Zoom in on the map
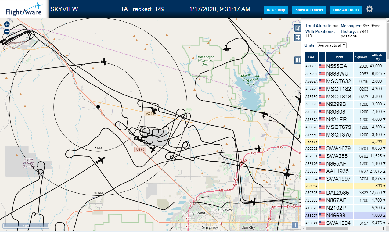This screenshot has height=232, width=389. [7, 24]
